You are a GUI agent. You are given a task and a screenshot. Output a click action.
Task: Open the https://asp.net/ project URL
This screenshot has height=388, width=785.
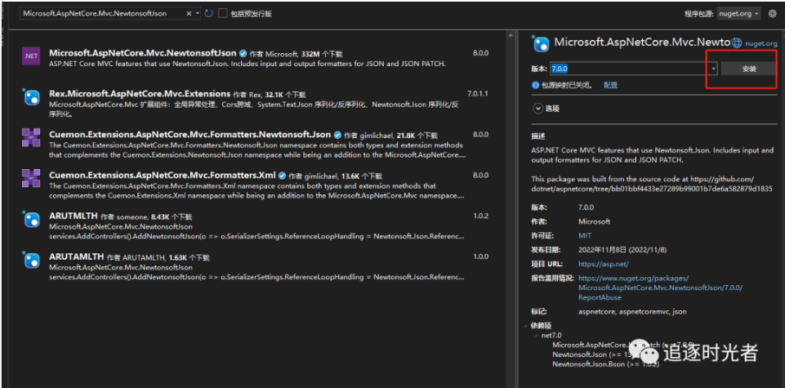(604, 264)
